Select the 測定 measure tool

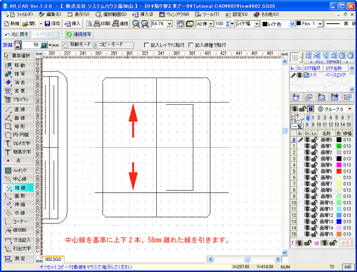coord(18,259)
